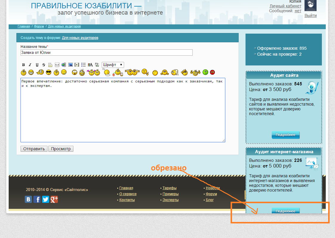Apply strikethrough formatting in the editor
The height and width of the screenshot is (238, 335).
tap(44, 65)
